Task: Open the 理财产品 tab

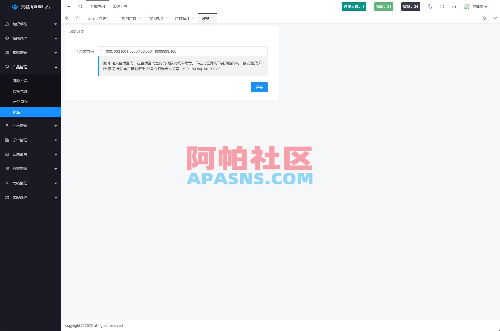Action: pyautogui.click(x=129, y=18)
